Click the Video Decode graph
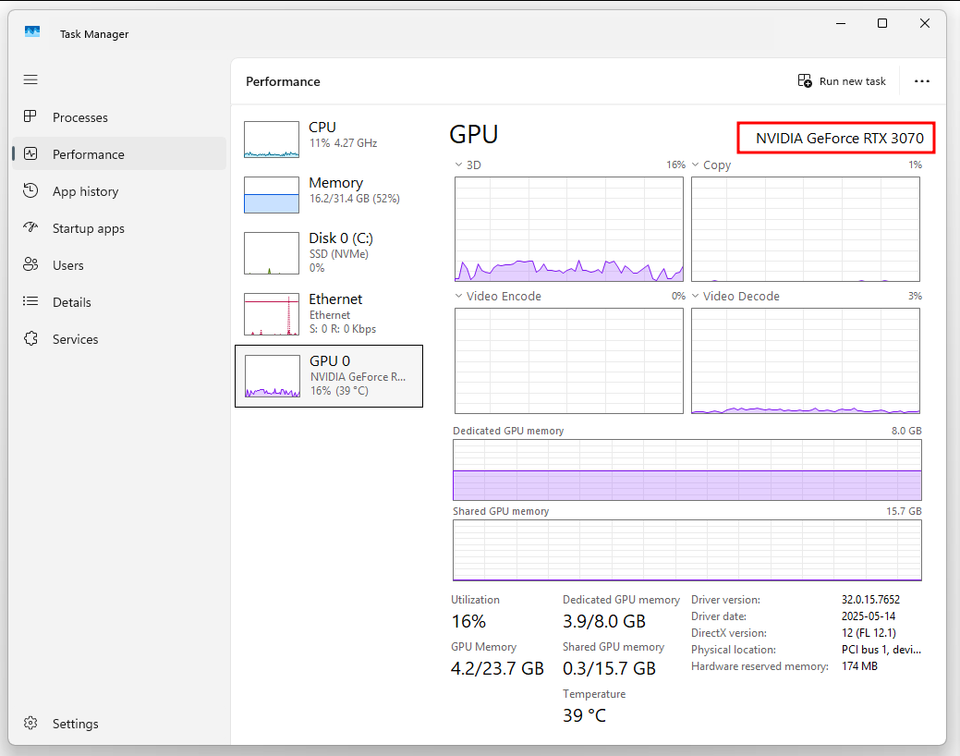 click(805, 360)
